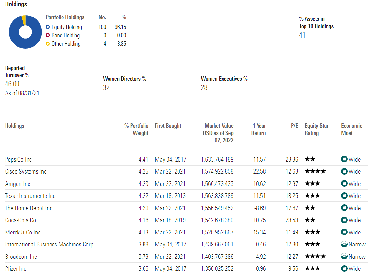Image resolution: width=368 pixels, height=274 pixels.
Task: Sort by Equity Star Rating header
Action: pos(316,129)
